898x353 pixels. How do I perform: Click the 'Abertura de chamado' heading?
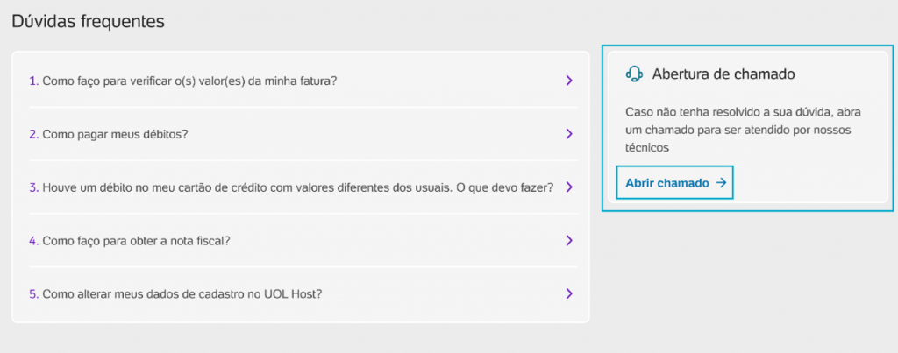723,74
